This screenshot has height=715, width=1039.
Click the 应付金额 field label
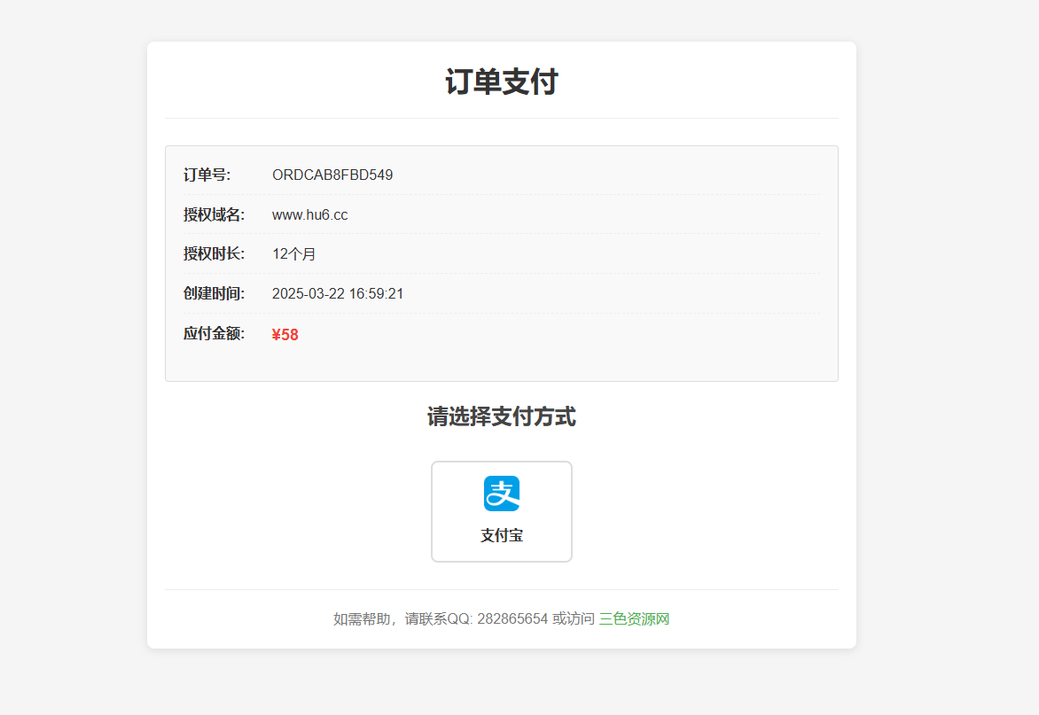214,334
